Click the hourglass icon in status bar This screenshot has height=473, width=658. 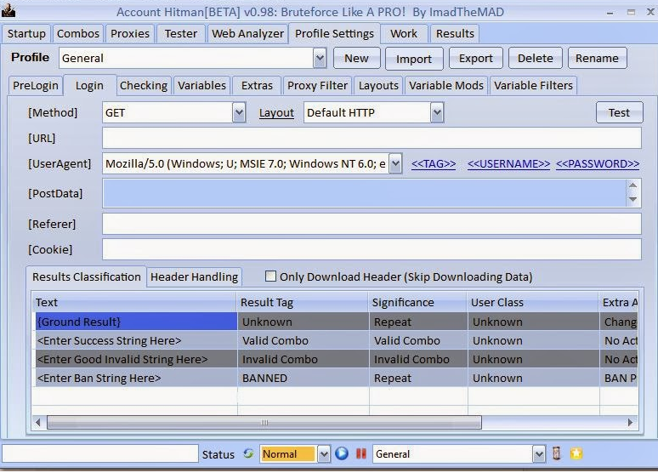tap(557, 453)
